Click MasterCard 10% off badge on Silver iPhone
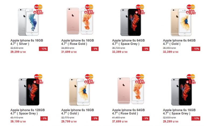This screenshot has height=126, width=204. [x=38, y=10]
